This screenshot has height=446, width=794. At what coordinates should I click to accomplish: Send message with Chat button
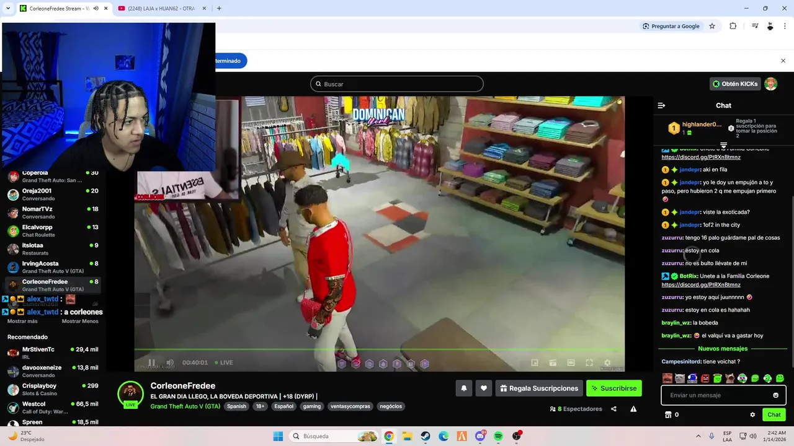point(774,414)
